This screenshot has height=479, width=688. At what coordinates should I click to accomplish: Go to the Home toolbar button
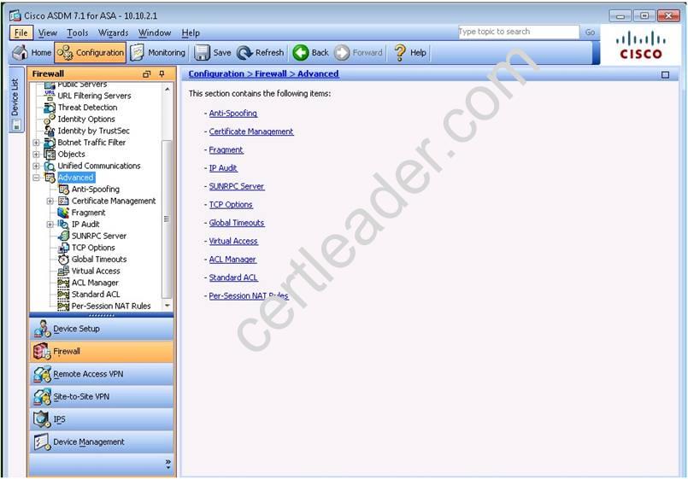pyautogui.click(x=32, y=53)
